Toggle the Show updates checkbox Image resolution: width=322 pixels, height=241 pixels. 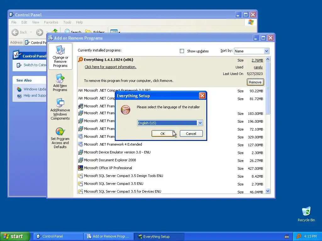pyautogui.click(x=182, y=51)
